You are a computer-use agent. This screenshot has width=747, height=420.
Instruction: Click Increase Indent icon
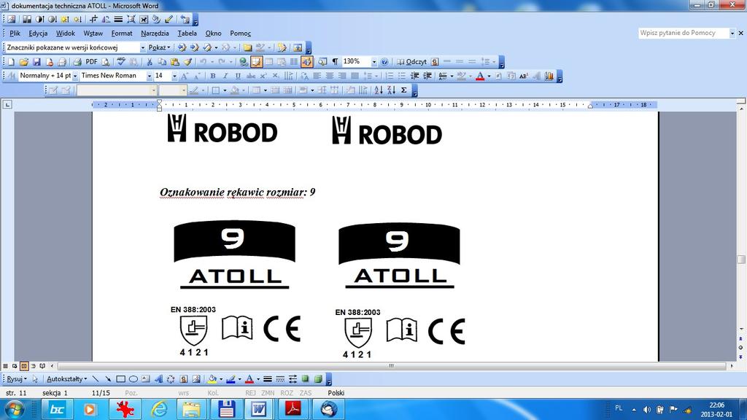click(x=427, y=76)
